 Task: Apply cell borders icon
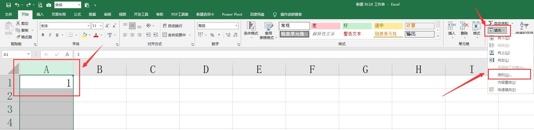[x=71, y=35]
